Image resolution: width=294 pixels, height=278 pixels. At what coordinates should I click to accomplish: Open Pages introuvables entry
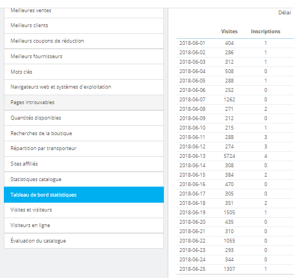click(x=84, y=102)
